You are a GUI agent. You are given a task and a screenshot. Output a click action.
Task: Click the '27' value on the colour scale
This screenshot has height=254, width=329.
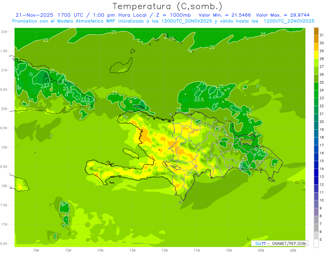pyautogui.click(x=322, y=67)
